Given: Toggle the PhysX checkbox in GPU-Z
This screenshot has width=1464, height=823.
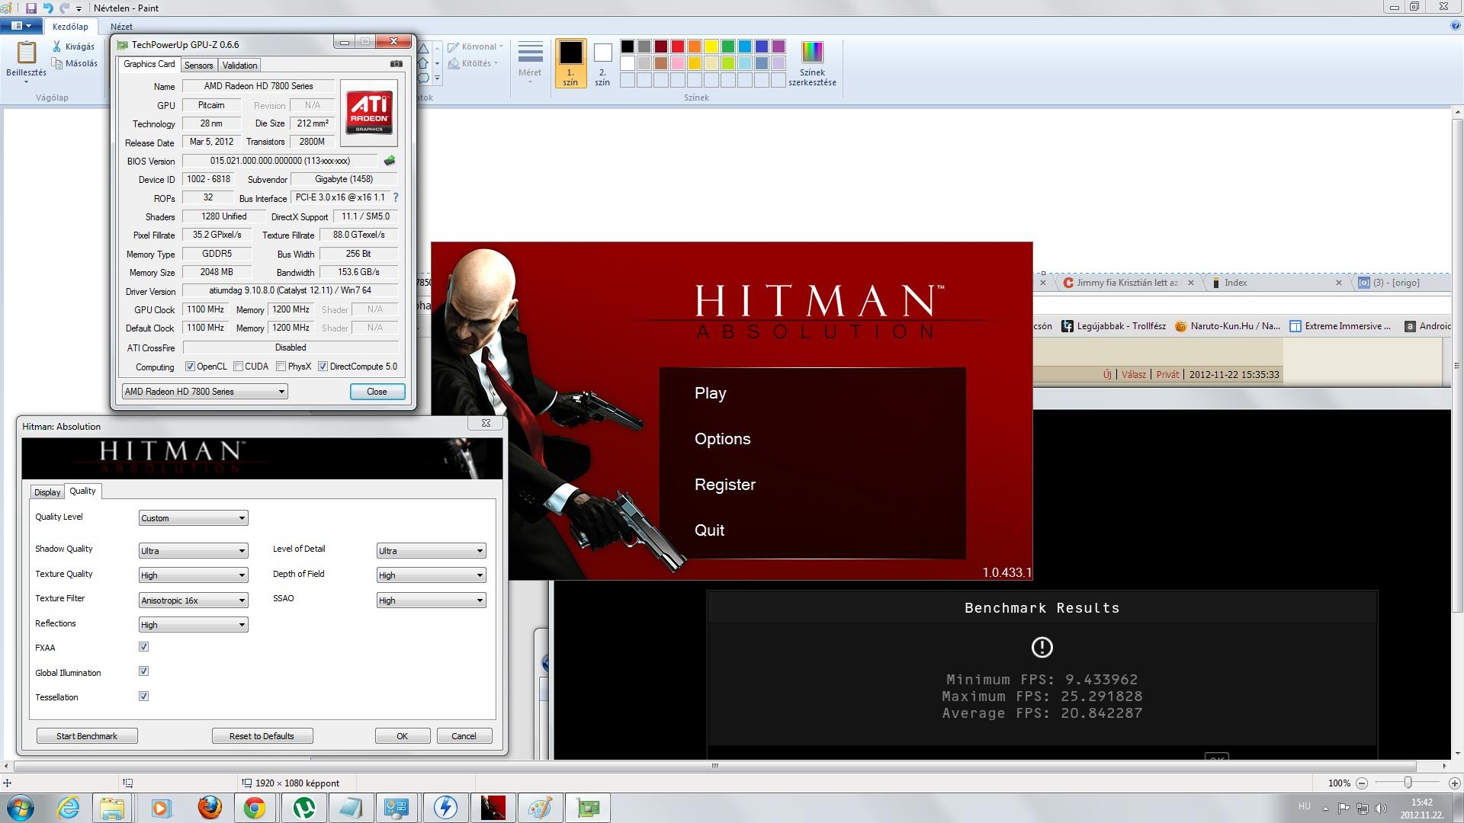Looking at the screenshot, I should pyautogui.click(x=281, y=367).
